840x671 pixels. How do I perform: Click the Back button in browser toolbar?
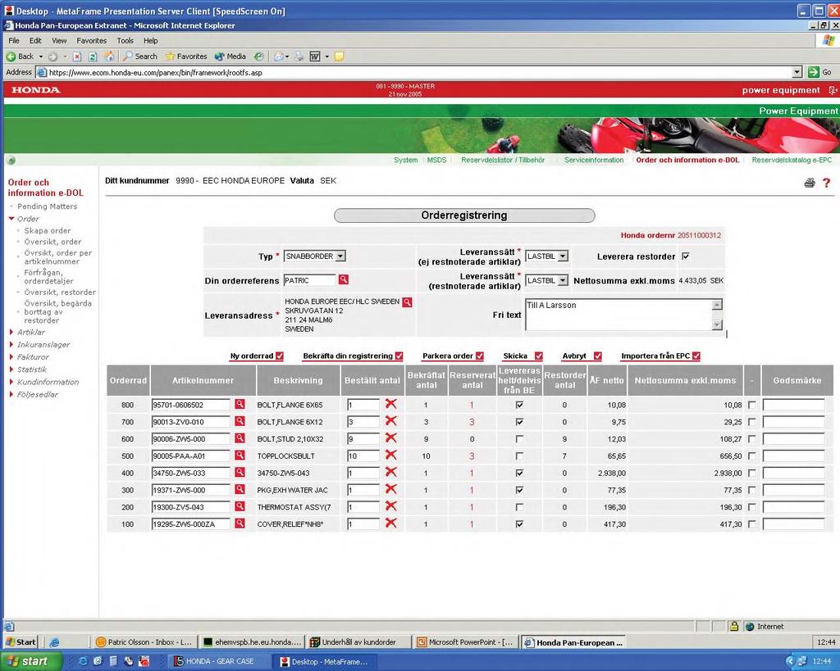click(21, 57)
